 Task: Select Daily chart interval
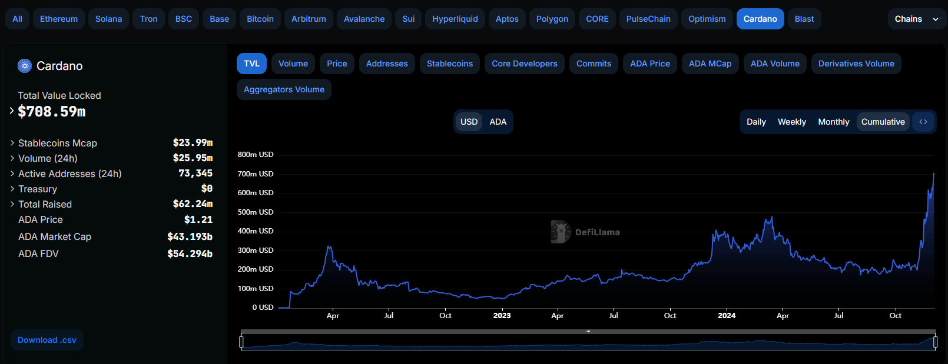tap(756, 122)
